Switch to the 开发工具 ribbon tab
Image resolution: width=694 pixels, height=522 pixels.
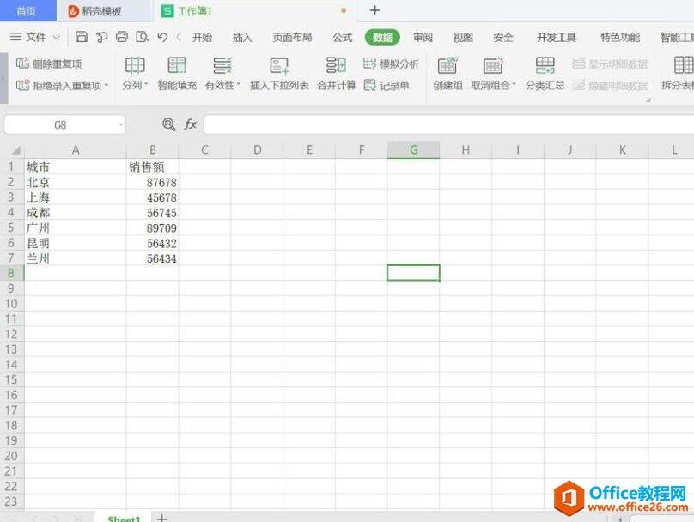click(x=557, y=37)
